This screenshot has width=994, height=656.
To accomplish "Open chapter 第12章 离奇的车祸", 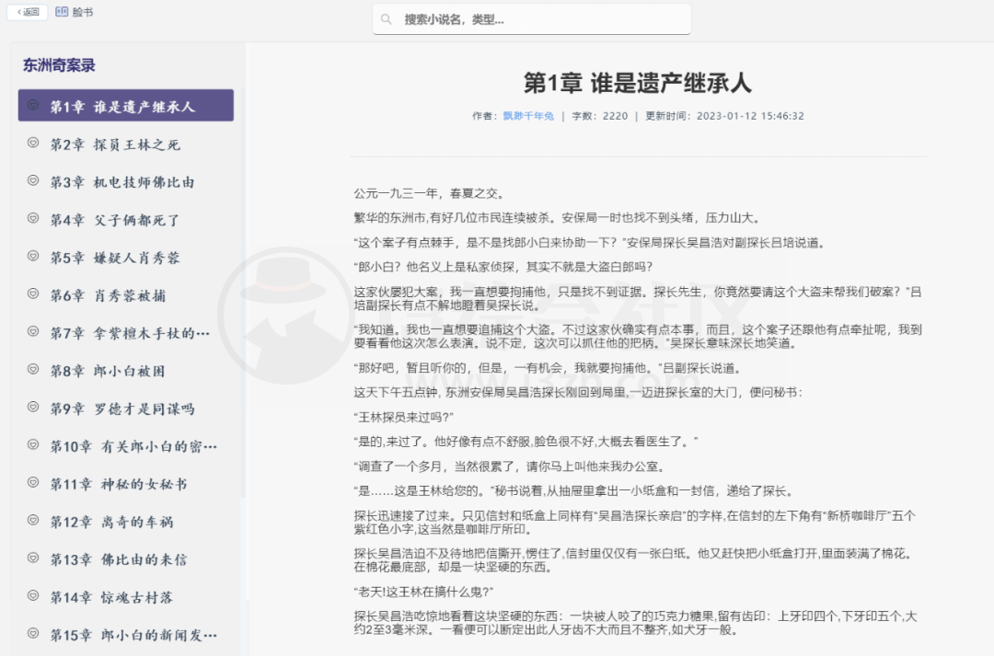I will tap(125, 522).
